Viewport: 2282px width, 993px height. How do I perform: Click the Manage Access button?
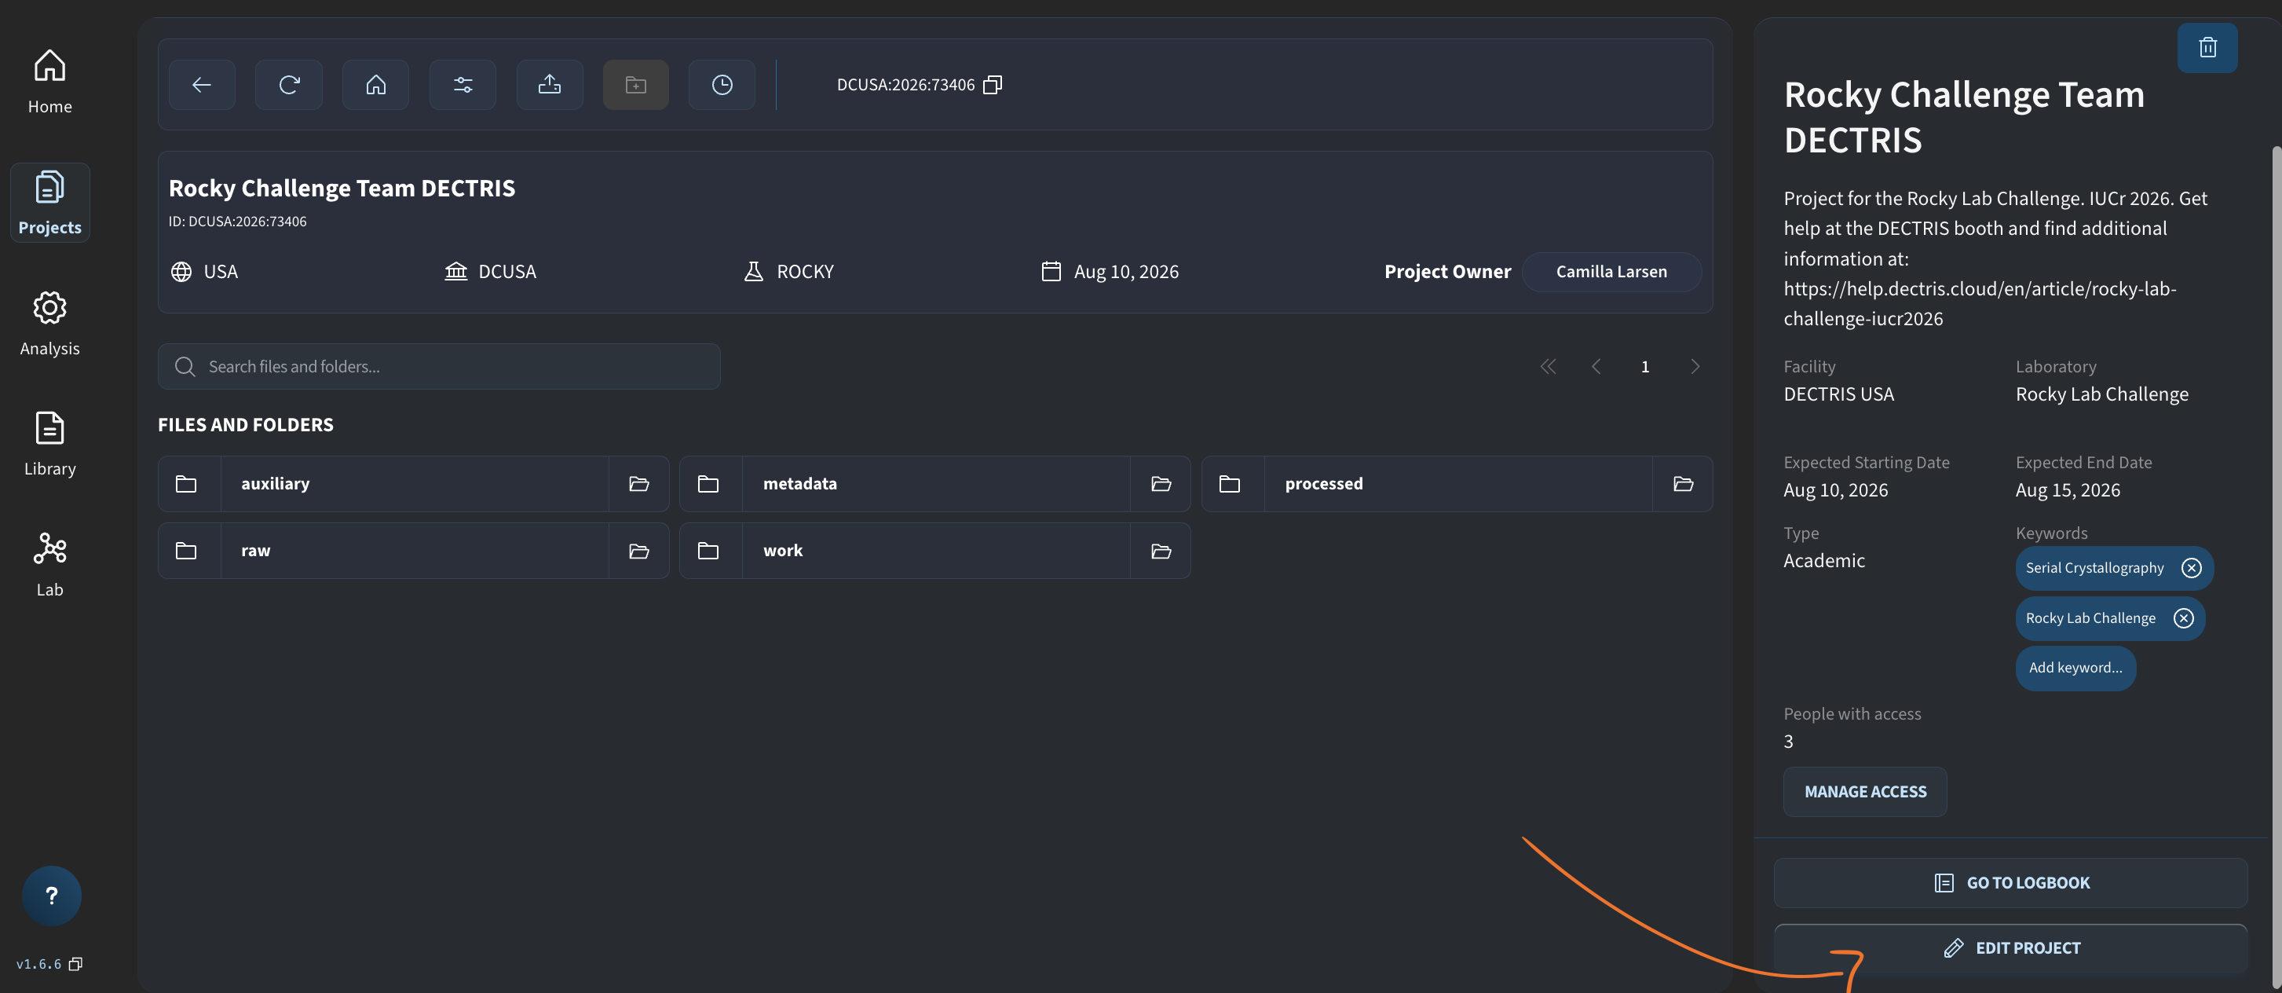tap(1865, 792)
